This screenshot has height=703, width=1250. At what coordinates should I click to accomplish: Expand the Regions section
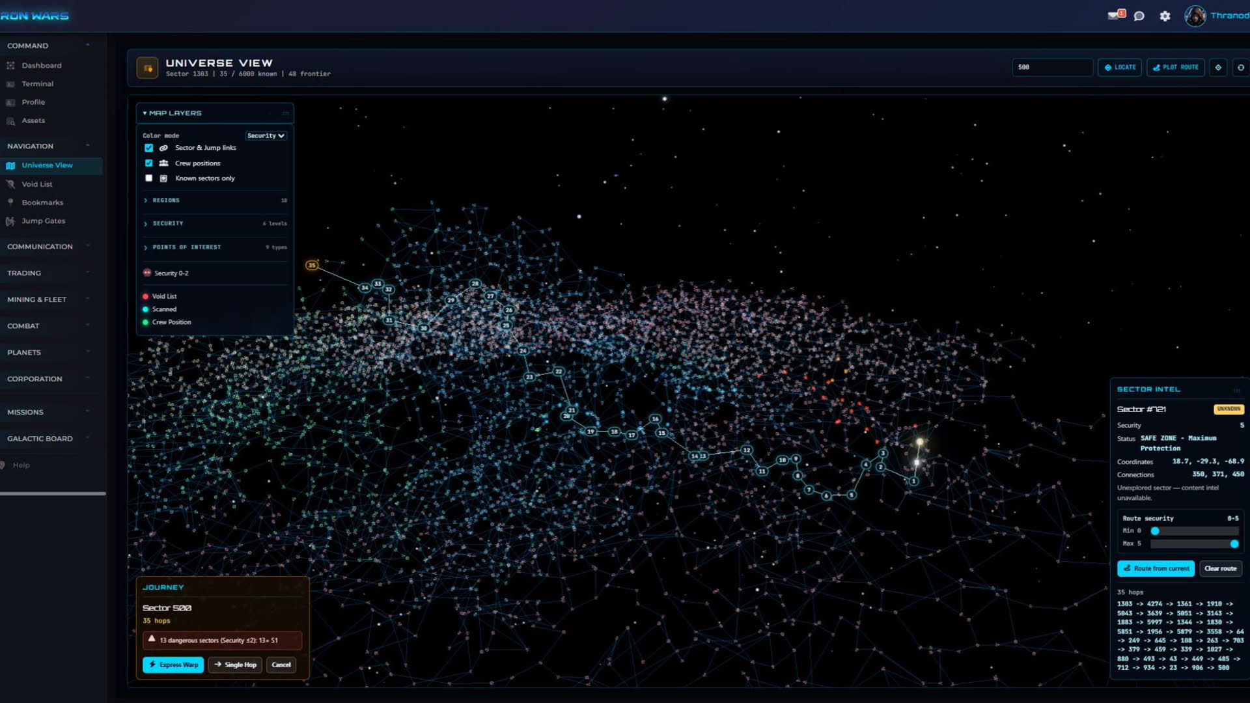(x=214, y=200)
